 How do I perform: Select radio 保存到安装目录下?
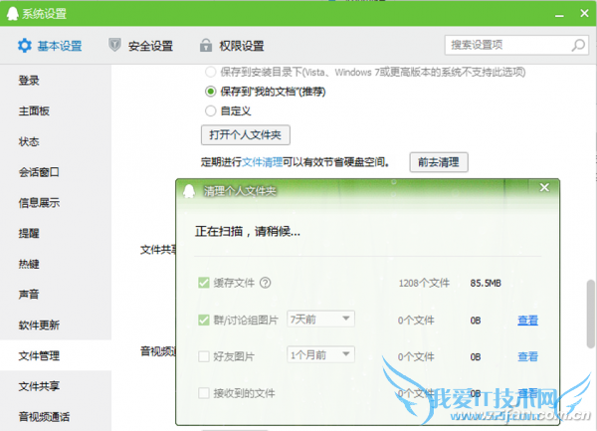(x=211, y=72)
